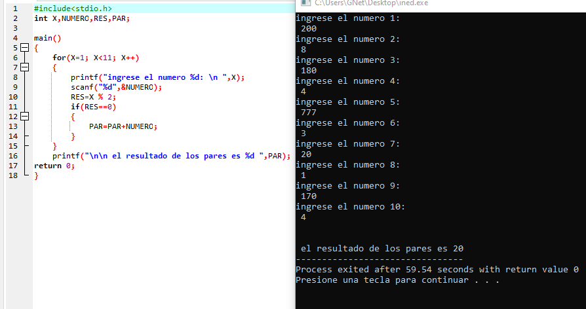Click the 'return 0;' code line
The image size is (586, 309).
coord(54,166)
